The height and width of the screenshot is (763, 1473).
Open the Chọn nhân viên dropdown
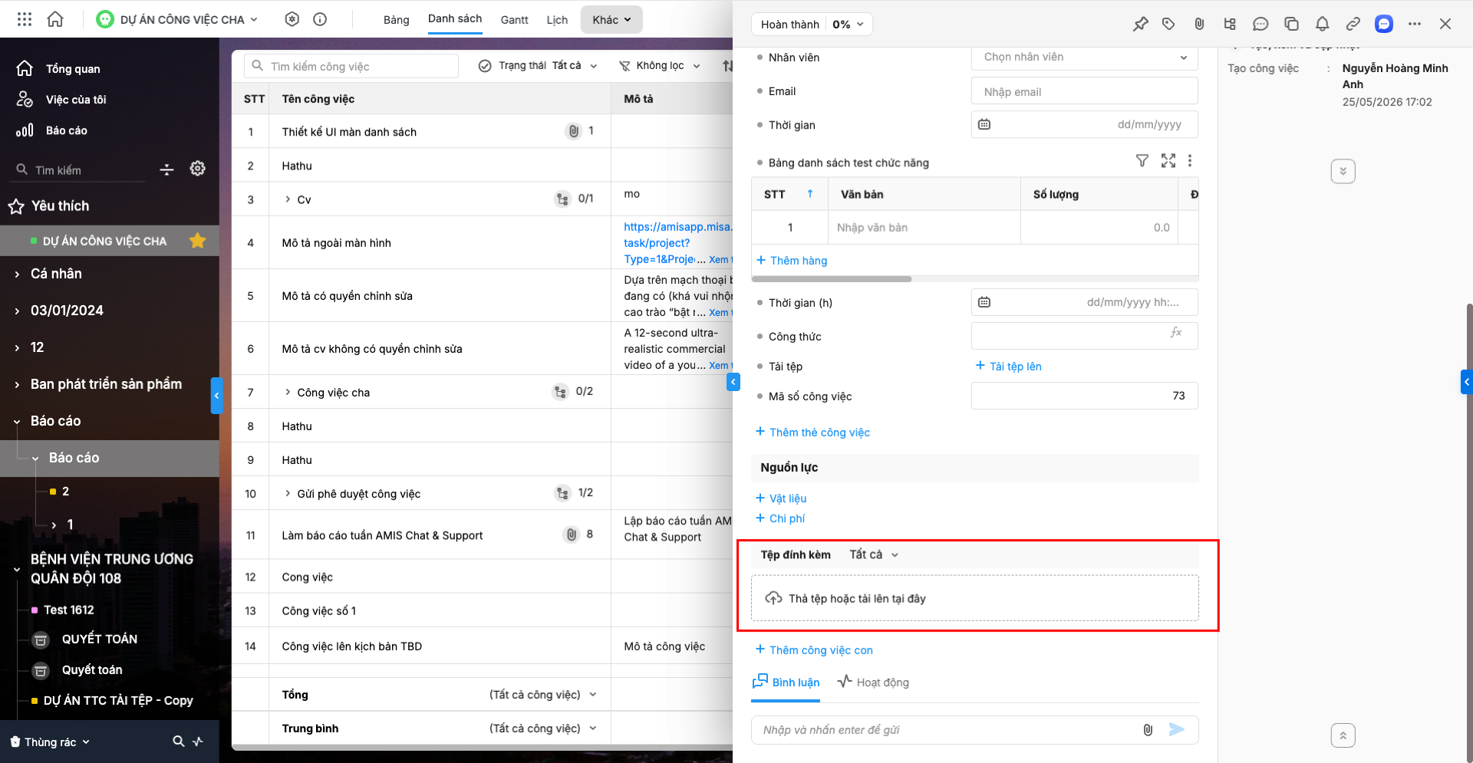pos(1085,57)
